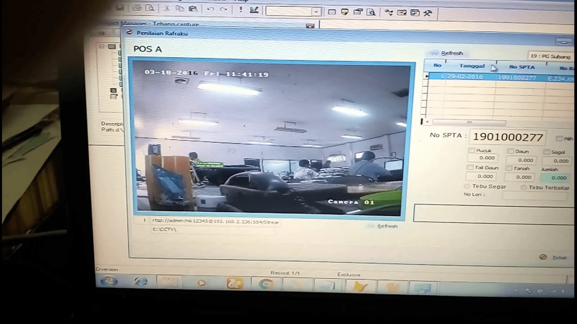Viewport: 577px width, 324px height.
Task: Click the Tutup button
Action: [553, 257]
